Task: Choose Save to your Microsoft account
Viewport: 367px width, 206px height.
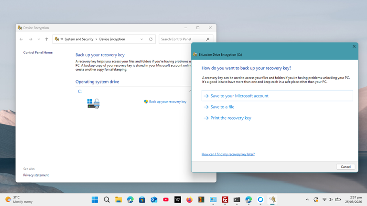Action: point(277,96)
